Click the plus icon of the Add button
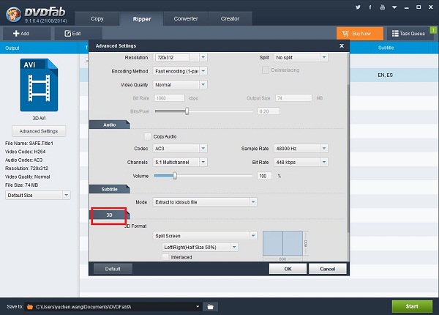Viewport: 439px width, 315px height. pos(16,34)
